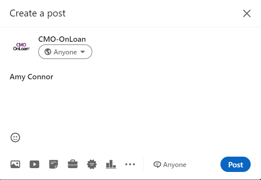261x180 pixels.
Task: Add a video with the play icon
Action: coord(34,164)
